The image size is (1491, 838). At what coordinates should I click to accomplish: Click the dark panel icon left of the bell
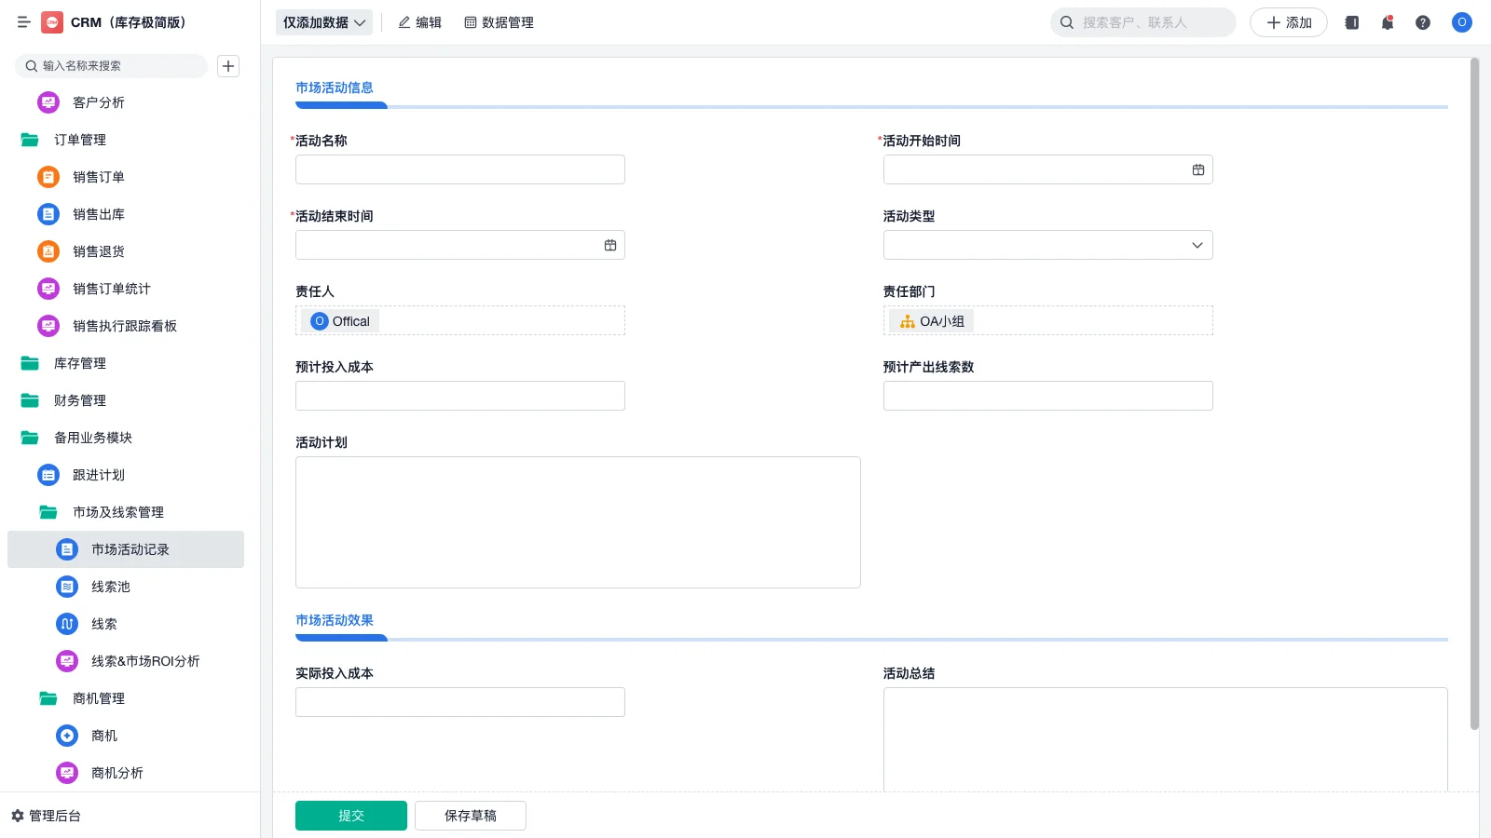coord(1352,22)
